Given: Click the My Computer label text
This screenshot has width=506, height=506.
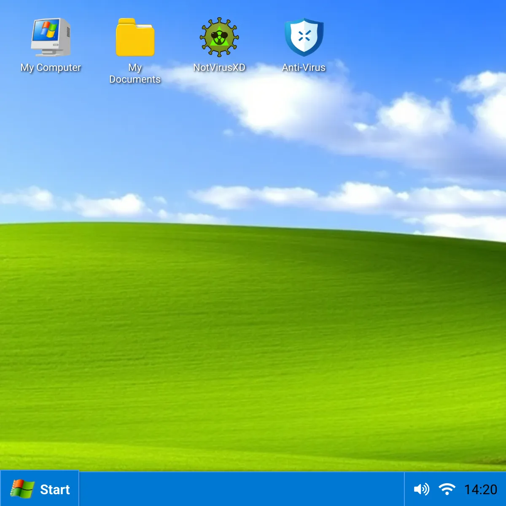Looking at the screenshot, I should point(51,67).
